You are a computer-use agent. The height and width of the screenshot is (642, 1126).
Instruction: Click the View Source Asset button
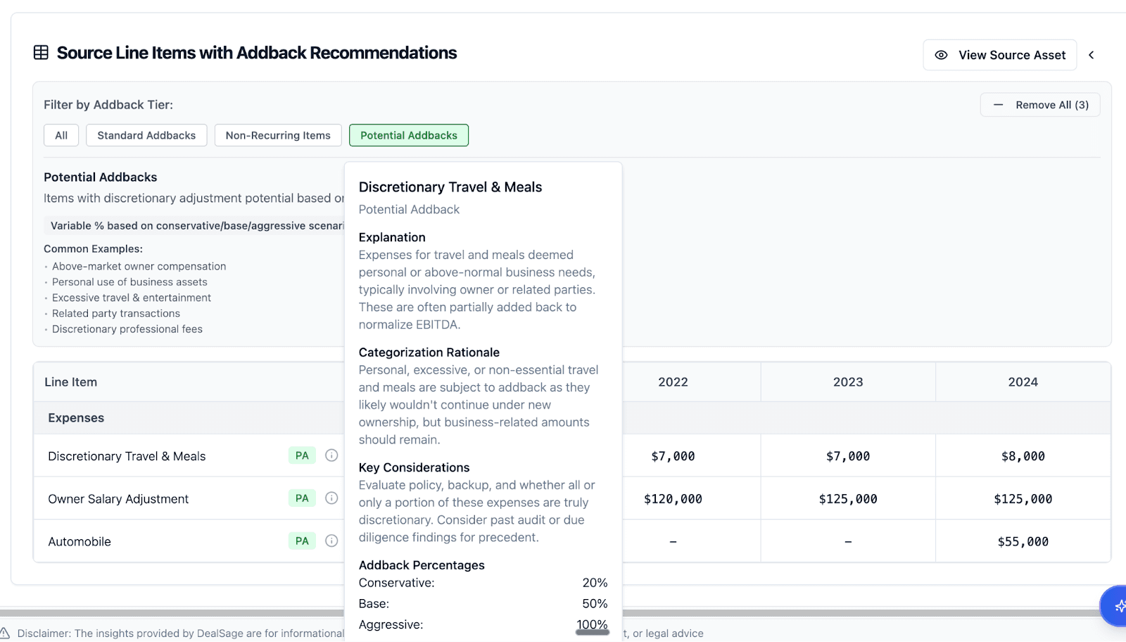tap(1000, 55)
